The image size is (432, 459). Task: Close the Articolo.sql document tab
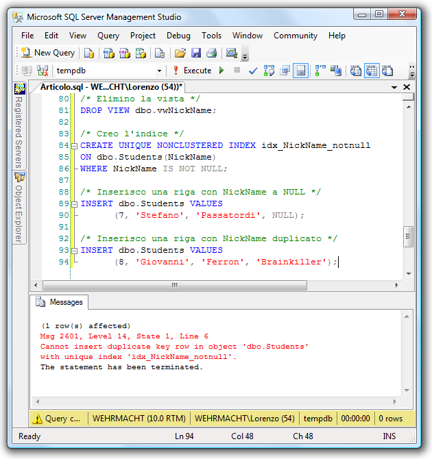point(407,87)
